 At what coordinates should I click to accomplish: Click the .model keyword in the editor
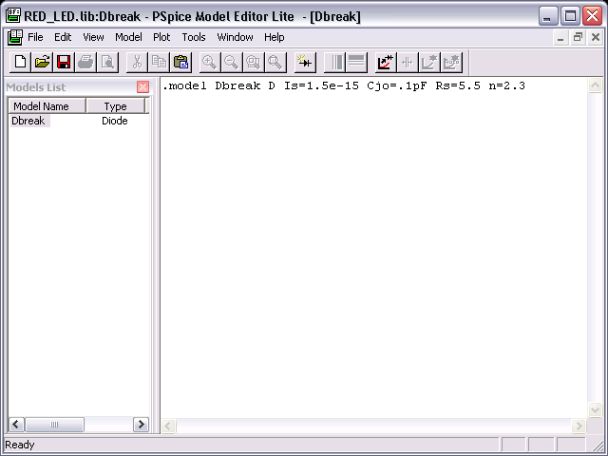coord(184,85)
